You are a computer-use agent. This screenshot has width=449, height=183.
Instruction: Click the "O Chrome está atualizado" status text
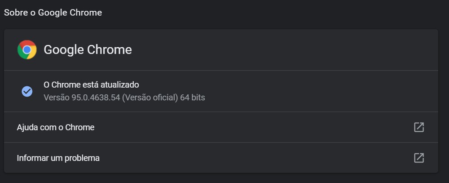91,85
